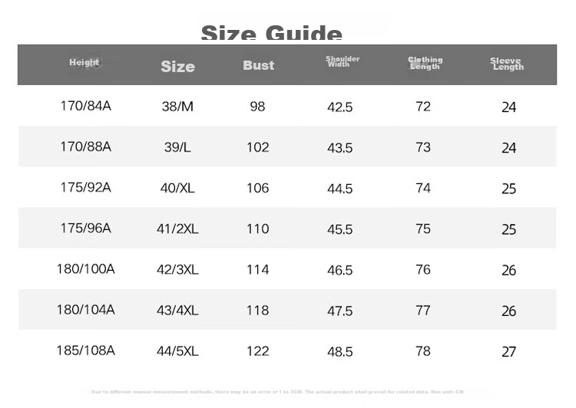Click the bust value 122
The width and height of the screenshot is (576, 408).
257,350
